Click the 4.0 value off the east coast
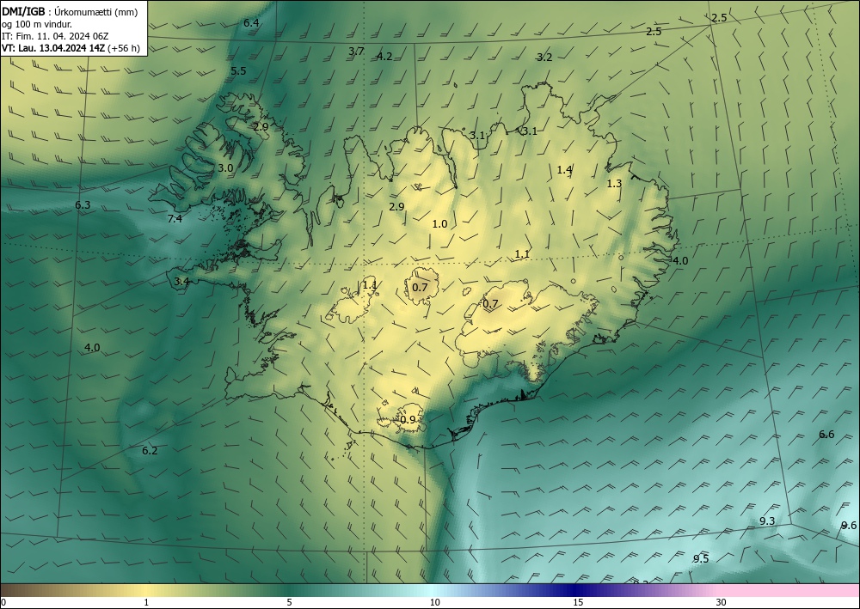Image resolution: width=860 pixels, height=609 pixels. coord(680,260)
